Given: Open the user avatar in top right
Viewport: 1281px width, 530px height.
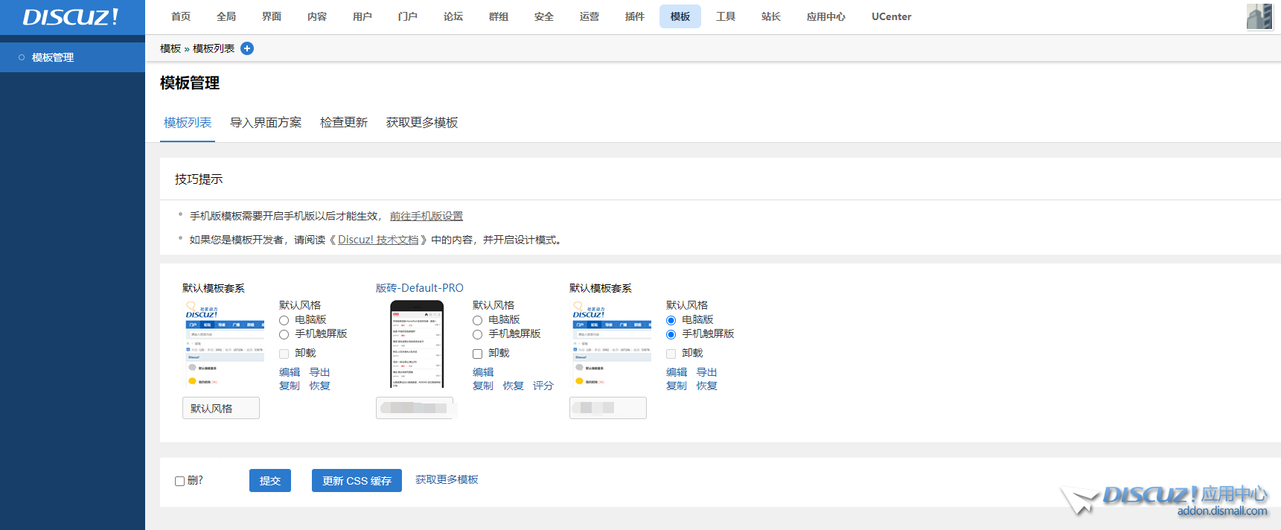Looking at the screenshot, I should (1259, 16).
